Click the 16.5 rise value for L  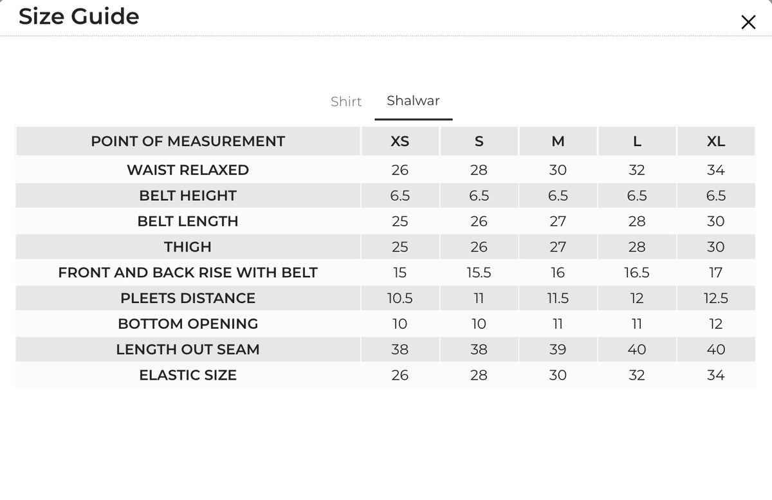click(637, 273)
